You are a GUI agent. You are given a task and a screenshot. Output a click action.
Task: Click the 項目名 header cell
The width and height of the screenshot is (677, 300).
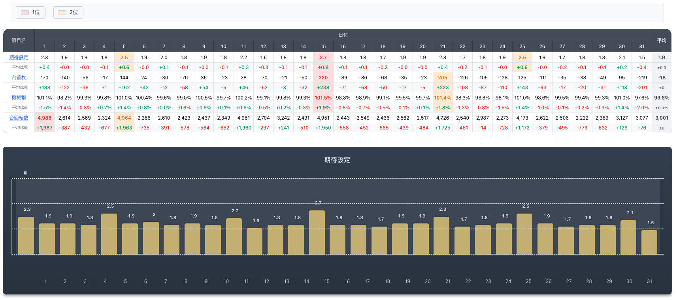(x=19, y=40)
